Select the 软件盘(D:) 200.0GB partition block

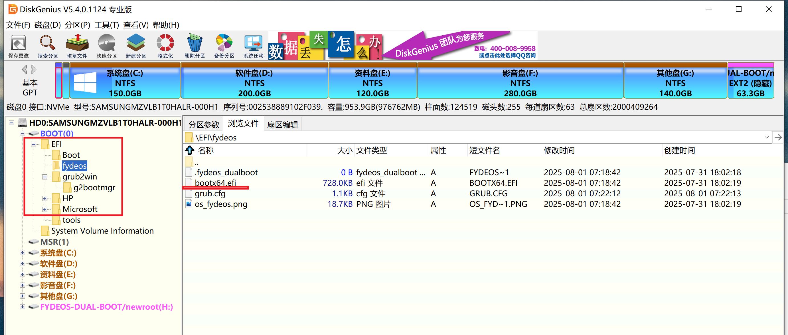tap(254, 80)
